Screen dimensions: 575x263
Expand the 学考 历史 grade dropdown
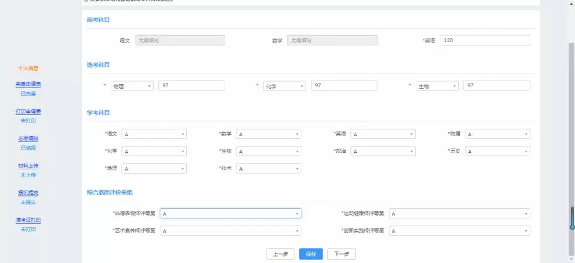coord(497,151)
